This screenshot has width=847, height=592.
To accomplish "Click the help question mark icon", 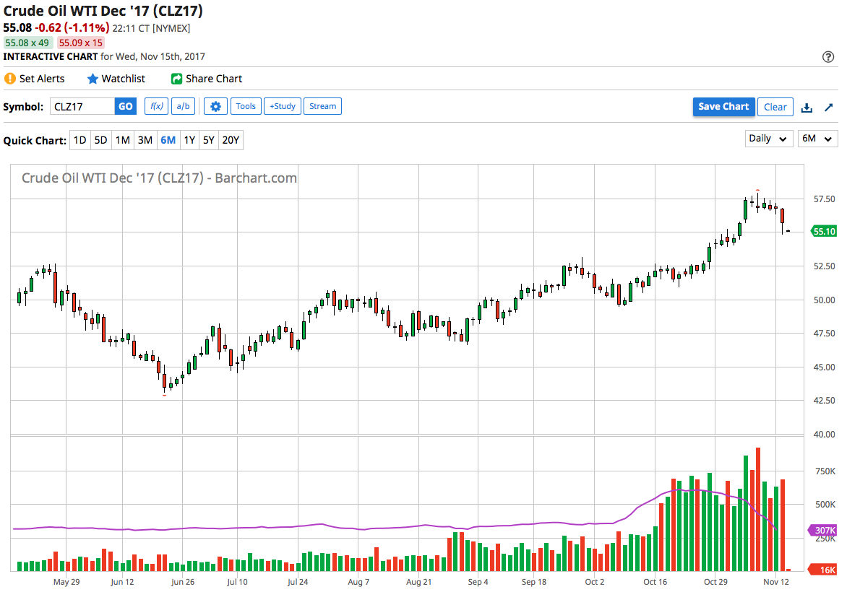I will pyautogui.click(x=827, y=56).
